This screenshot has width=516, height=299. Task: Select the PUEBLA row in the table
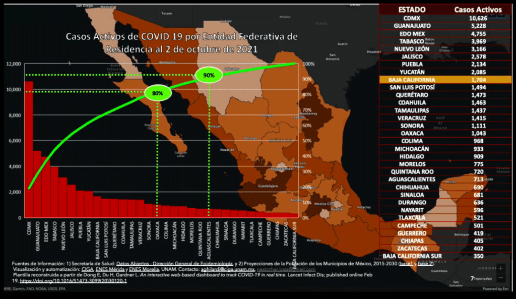pos(445,64)
